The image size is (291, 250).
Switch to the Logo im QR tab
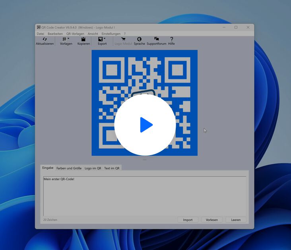93,168
